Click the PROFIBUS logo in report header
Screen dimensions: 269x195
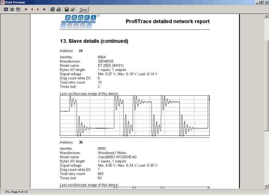[79, 22]
